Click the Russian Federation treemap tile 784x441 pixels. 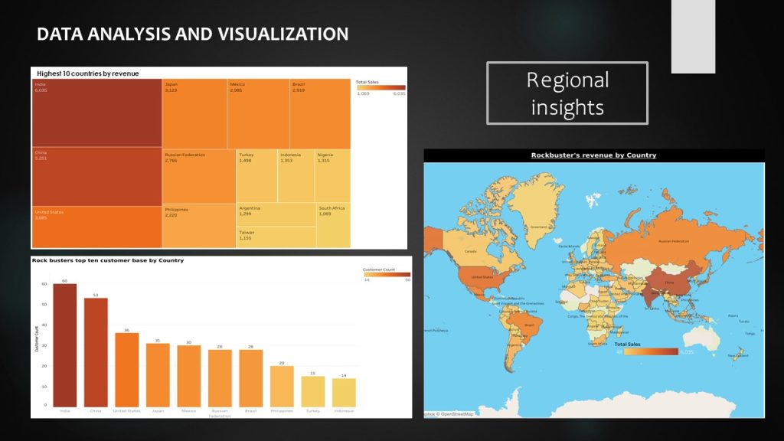pos(199,176)
